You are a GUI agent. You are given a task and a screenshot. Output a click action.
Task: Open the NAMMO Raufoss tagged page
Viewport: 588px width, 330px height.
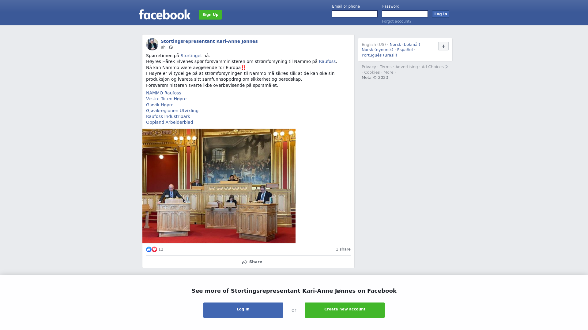coord(164,93)
